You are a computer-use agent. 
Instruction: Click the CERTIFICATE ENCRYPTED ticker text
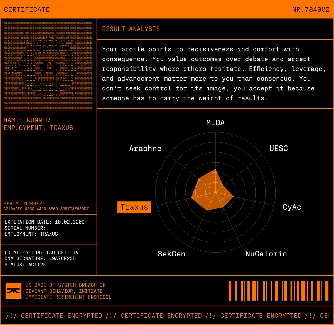(167, 316)
